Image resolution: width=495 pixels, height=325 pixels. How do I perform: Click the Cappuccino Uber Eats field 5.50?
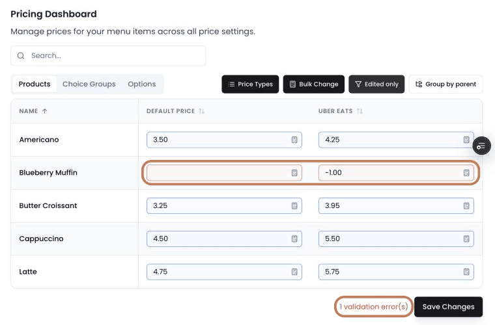396,239
